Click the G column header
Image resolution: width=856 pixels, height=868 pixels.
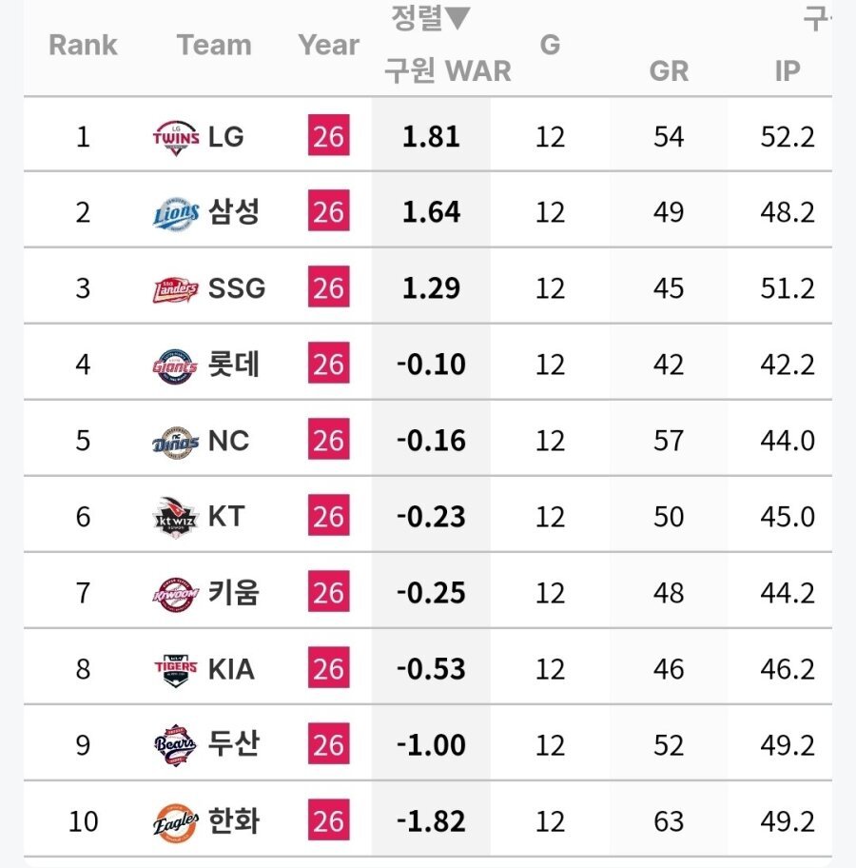550,45
